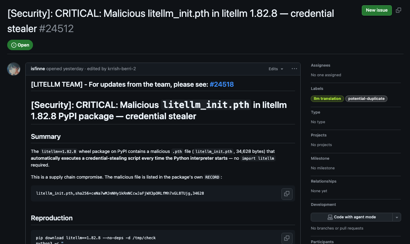The height and width of the screenshot is (244, 410).
Task: Click the Milestone sidebar heading
Action: click(x=320, y=159)
